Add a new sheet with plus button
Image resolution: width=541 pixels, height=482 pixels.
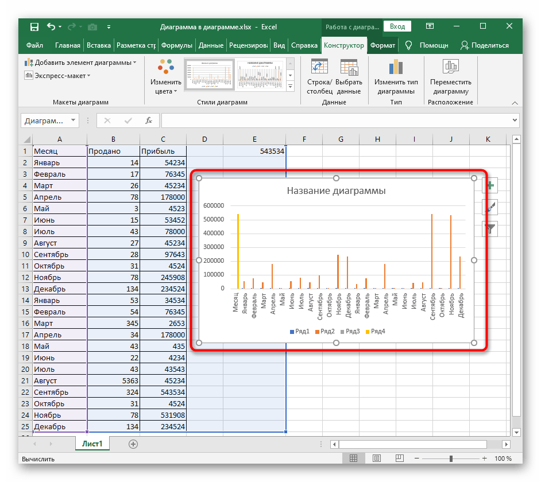[133, 444]
